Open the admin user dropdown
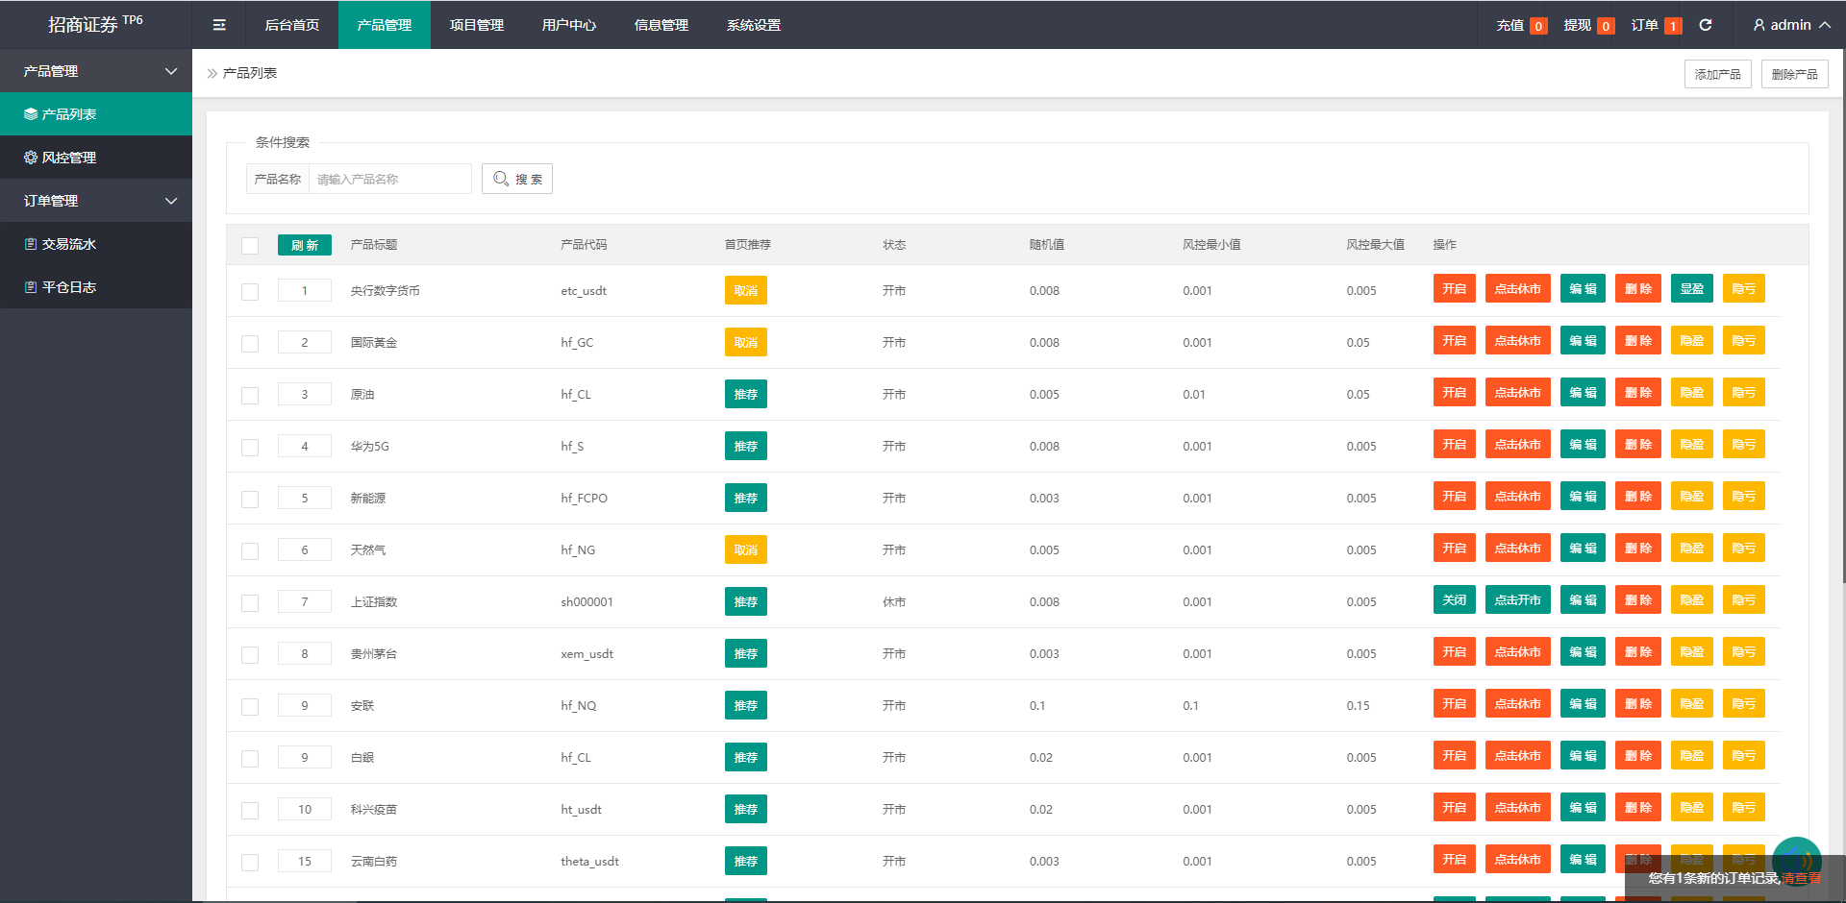This screenshot has width=1846, height=903. [x=1791, y=25]
